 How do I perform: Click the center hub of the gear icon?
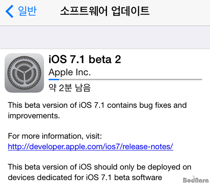tap(24, 73)
